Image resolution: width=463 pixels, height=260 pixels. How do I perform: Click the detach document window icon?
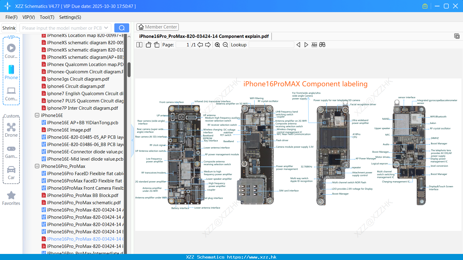457,36
